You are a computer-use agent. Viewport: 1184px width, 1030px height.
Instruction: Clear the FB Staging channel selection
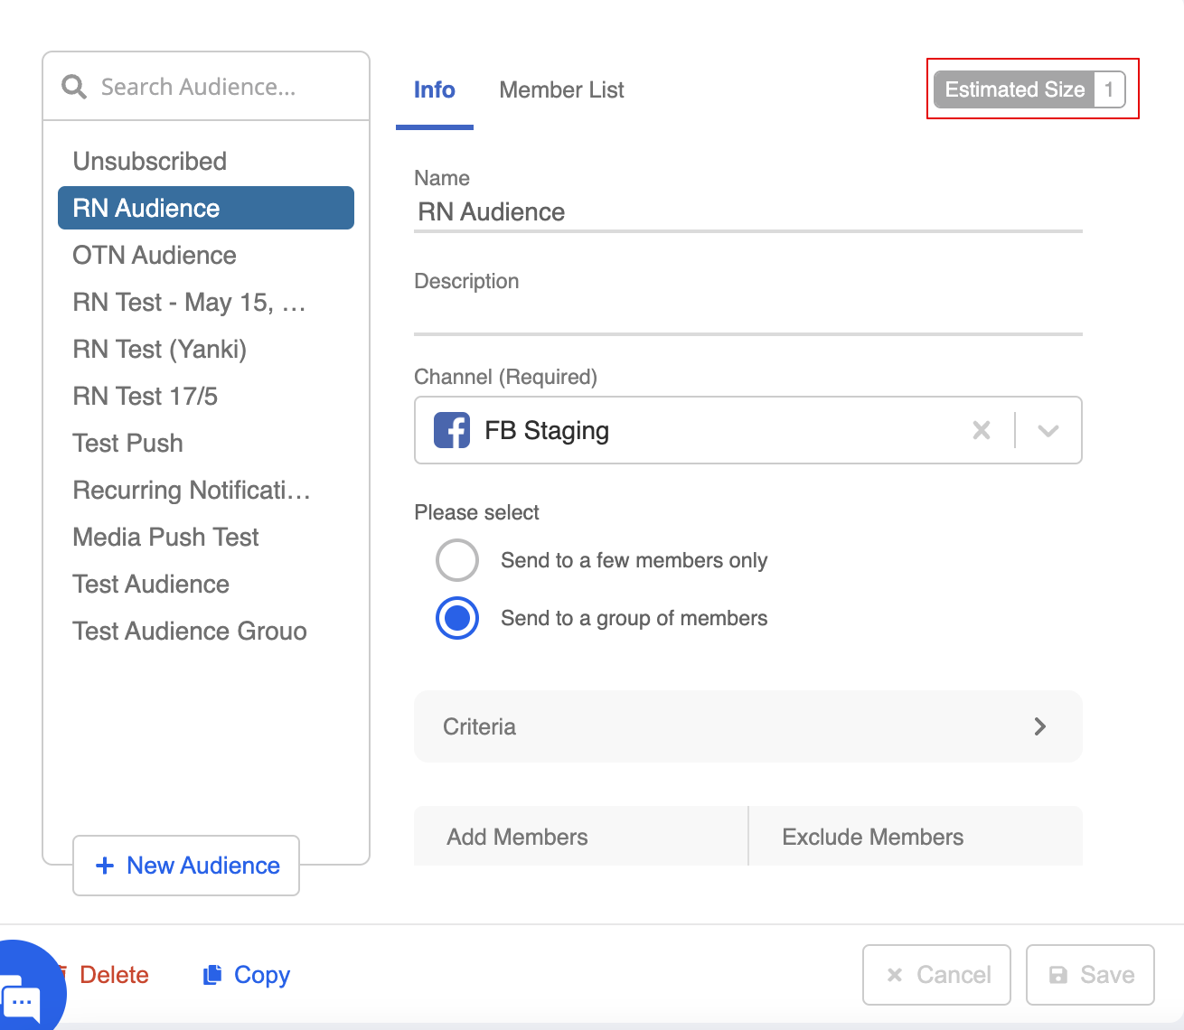(982, 430)
